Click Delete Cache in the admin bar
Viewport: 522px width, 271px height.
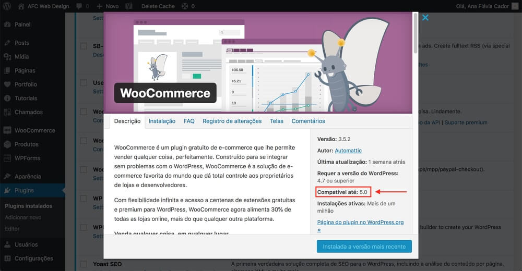158,6
